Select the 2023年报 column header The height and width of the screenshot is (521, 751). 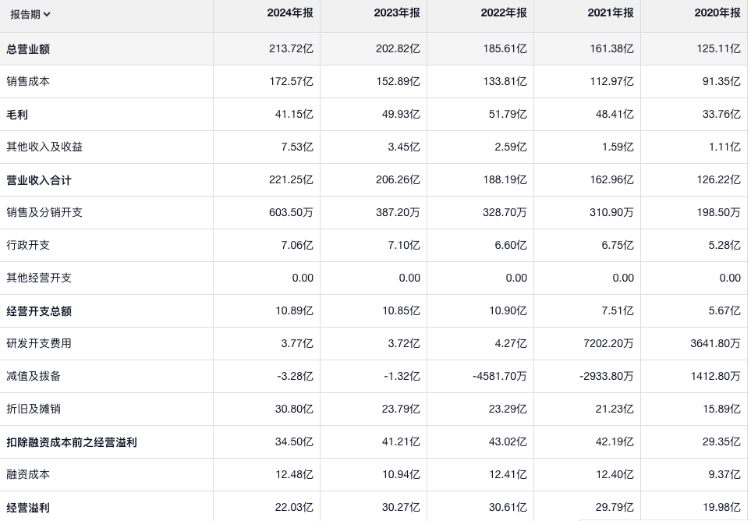[x=397, y=13]
